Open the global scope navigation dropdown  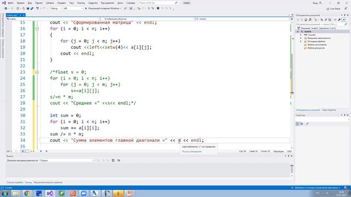148,19
